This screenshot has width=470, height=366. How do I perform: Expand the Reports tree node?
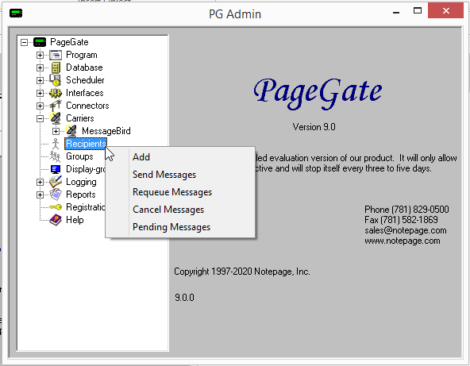(40, 195)
